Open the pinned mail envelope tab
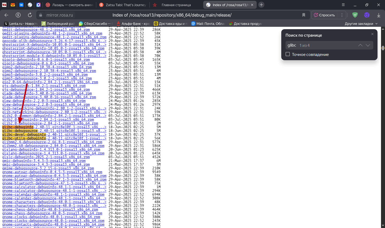The width and height of the screenshot is (385, 228). (13, 5)
